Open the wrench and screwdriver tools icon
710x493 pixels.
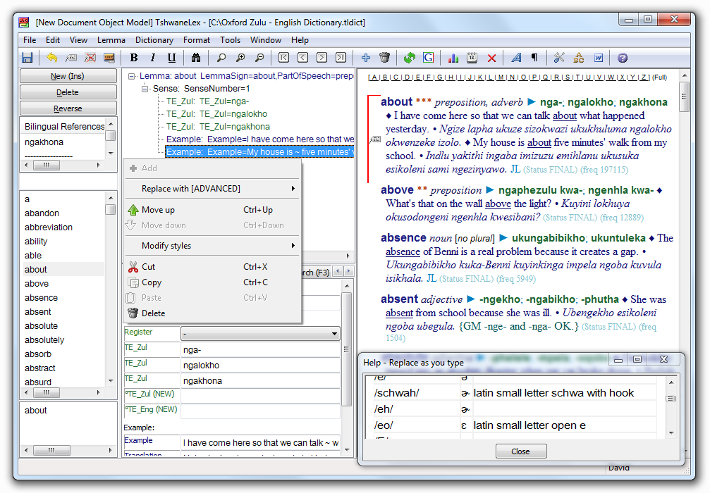(559, 58)
